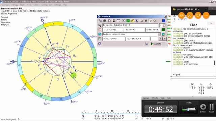The height and width of the screenshot is (121, 216).
Task: Open the join.me more options ellipsis
Action: tap(206, 15)
